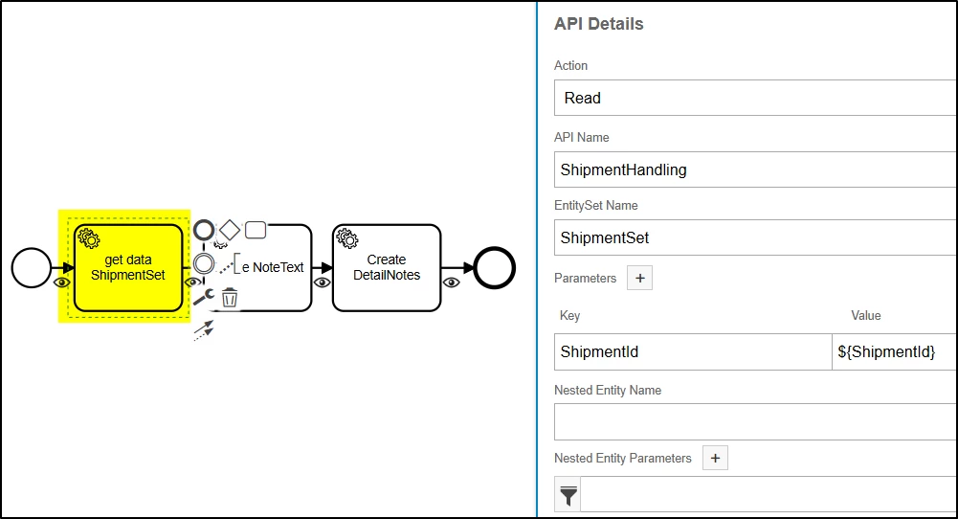The height and width of the screenshot is (519, 958).
Task: Click the append end event icon
Action: pyautogui.click(x=204, y=230)
